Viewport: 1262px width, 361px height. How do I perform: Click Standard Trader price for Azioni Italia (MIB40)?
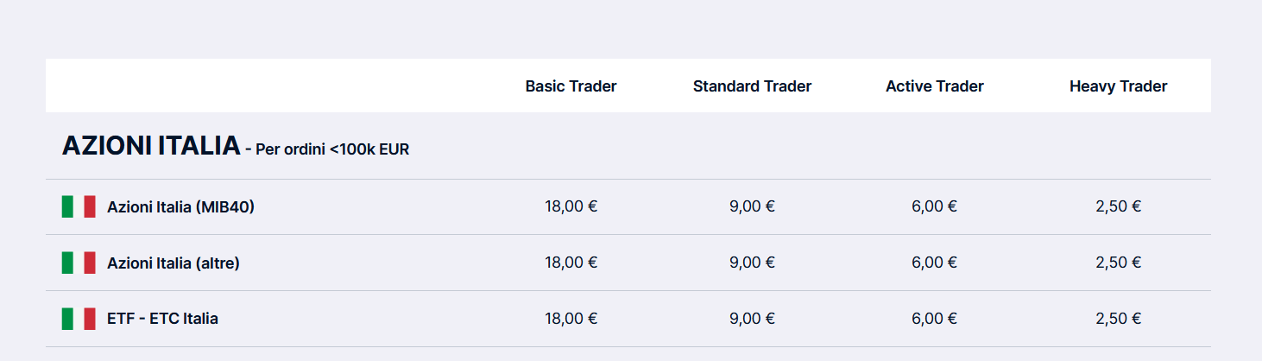pyautogui.click(x=752, y=206)
